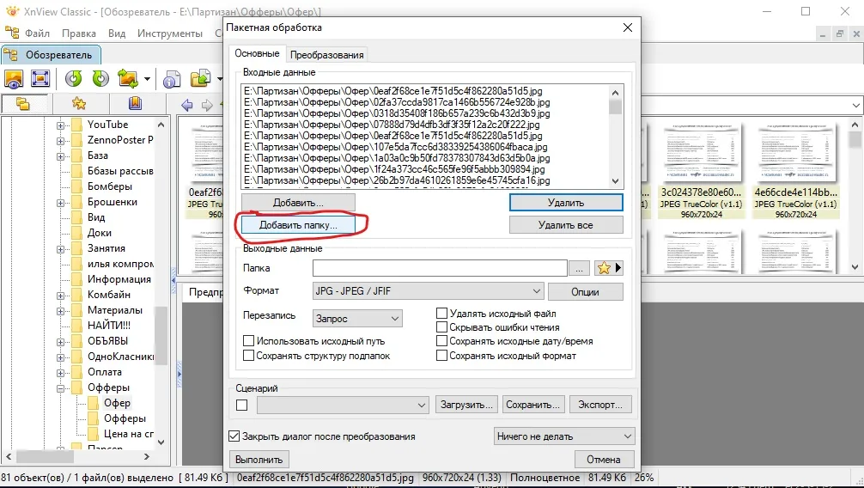This screenshot has height=488, width=864.
Task: Switch to the Favorites star tab icon
Action: tap(79, 103)
